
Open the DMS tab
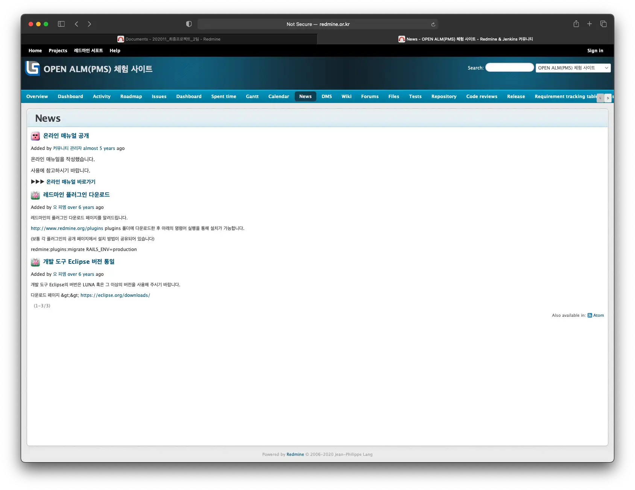tap(327, 97)
